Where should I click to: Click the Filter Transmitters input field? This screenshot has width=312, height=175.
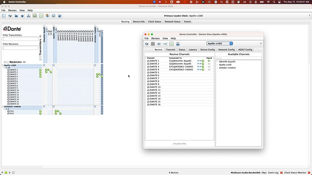[x=21, y=39]
